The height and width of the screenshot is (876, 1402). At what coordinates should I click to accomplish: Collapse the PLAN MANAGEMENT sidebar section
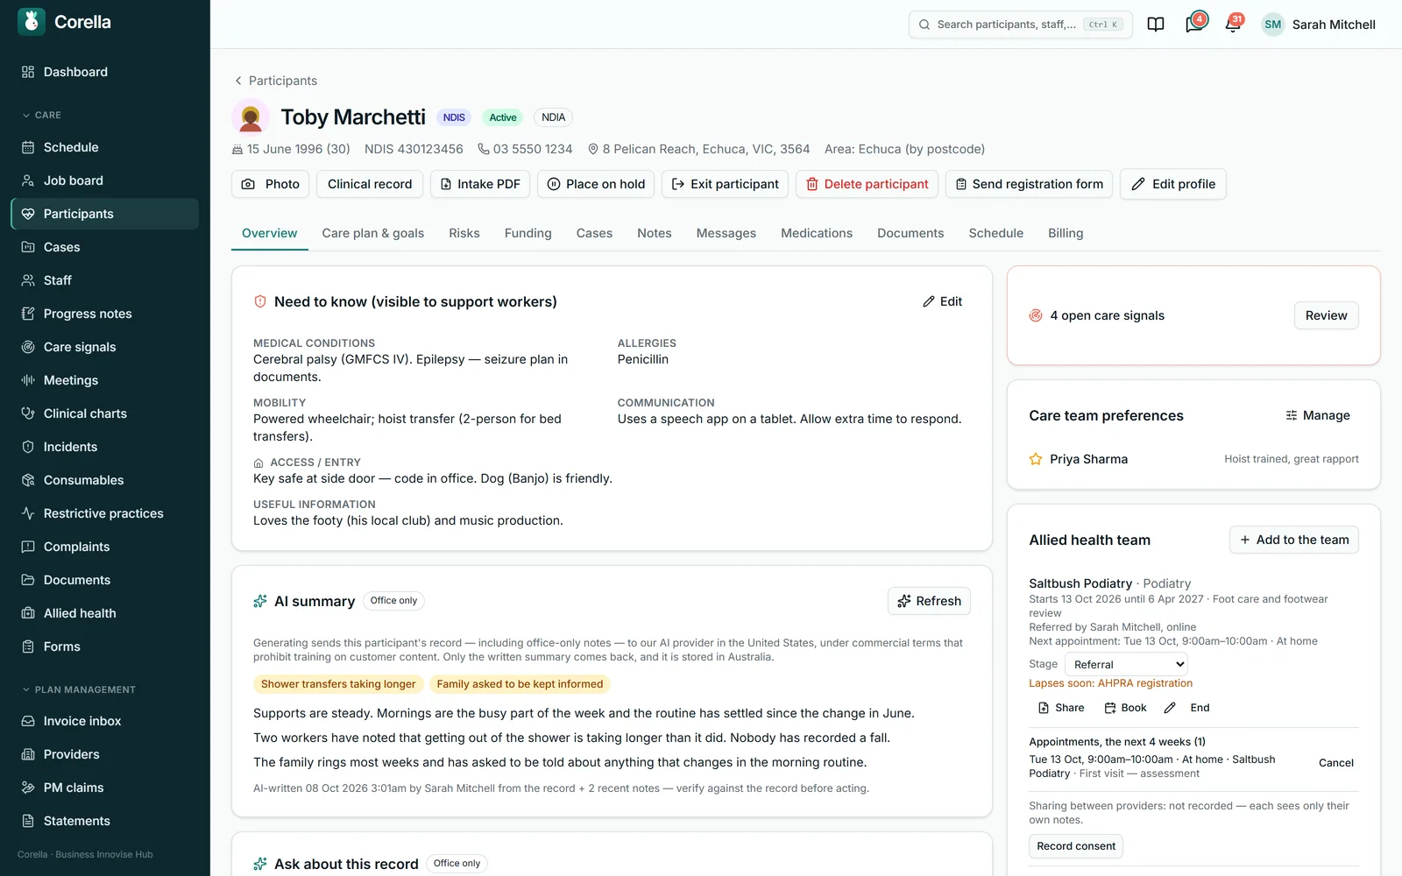[x=79, y=689]
